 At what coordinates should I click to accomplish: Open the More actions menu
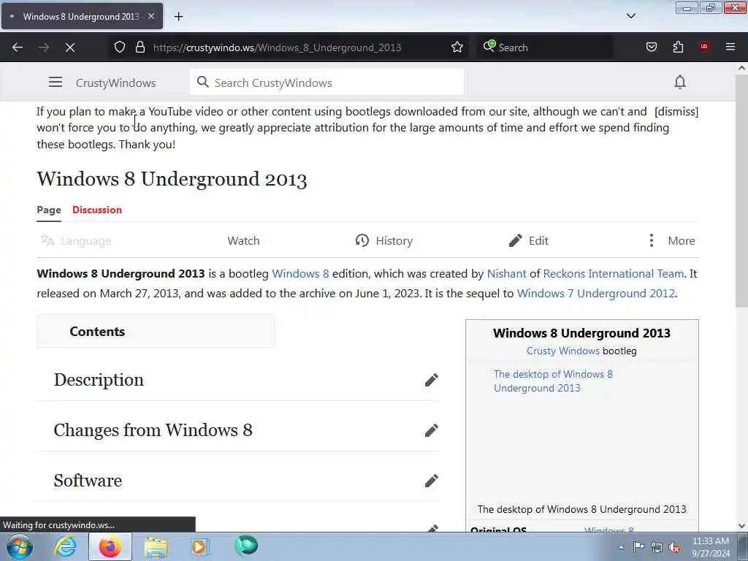672,241
